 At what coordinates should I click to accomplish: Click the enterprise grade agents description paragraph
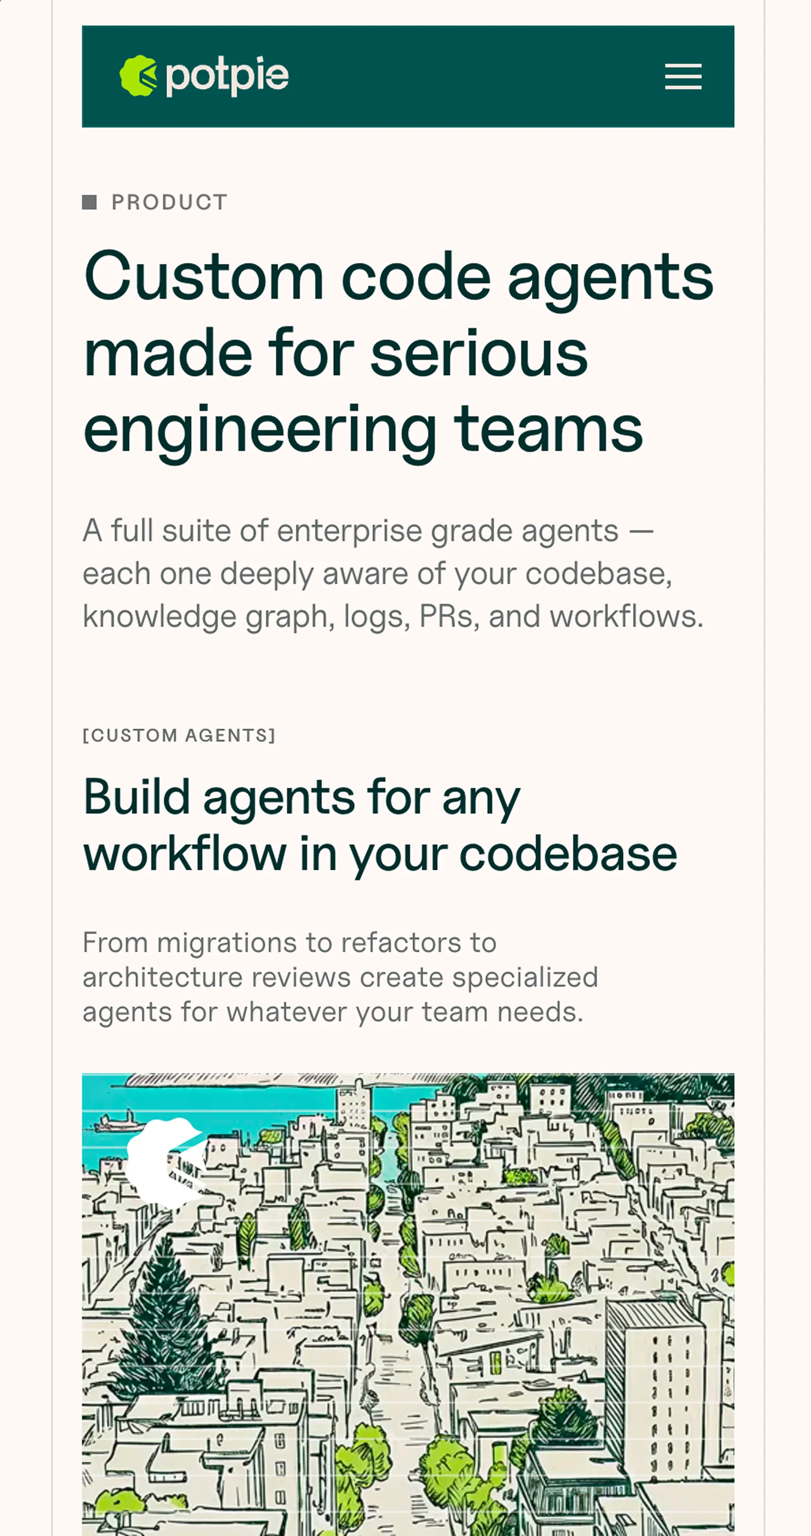(392, 573)
